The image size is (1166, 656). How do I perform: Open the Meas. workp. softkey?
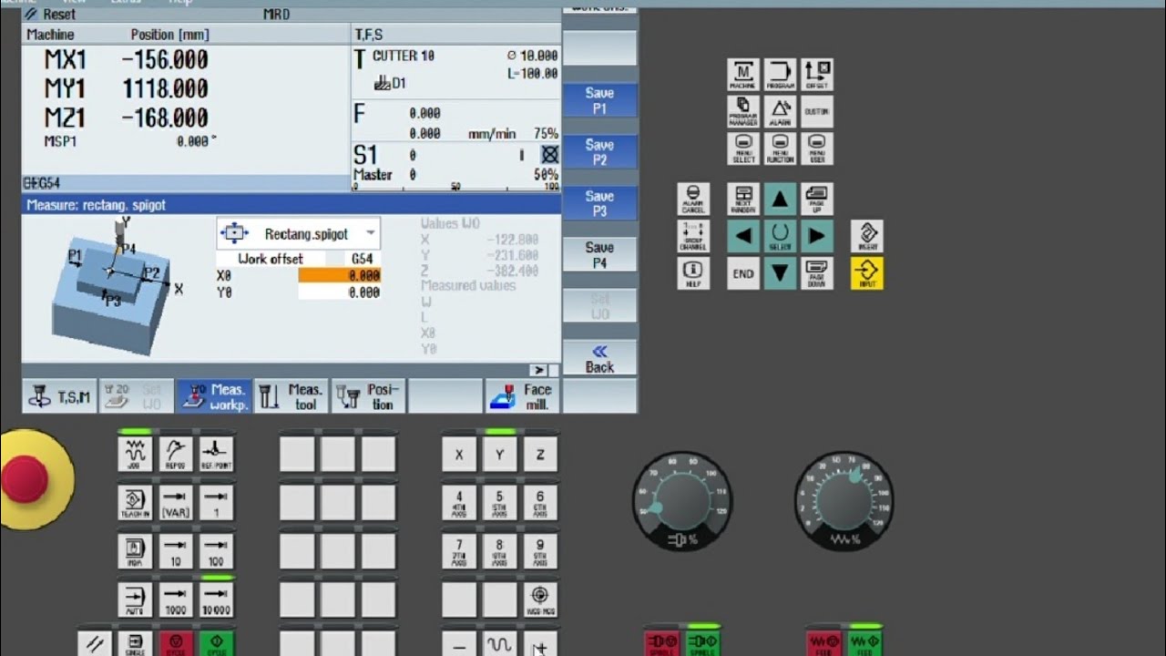coord(214,396)
